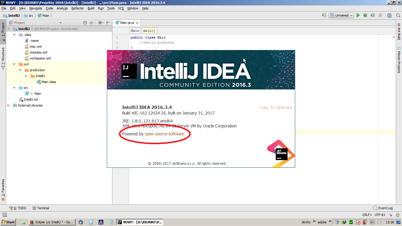Hide the Project panel with hide icon
The width and height of the screenshot is (402, 226).
click(x=108, y=23)
